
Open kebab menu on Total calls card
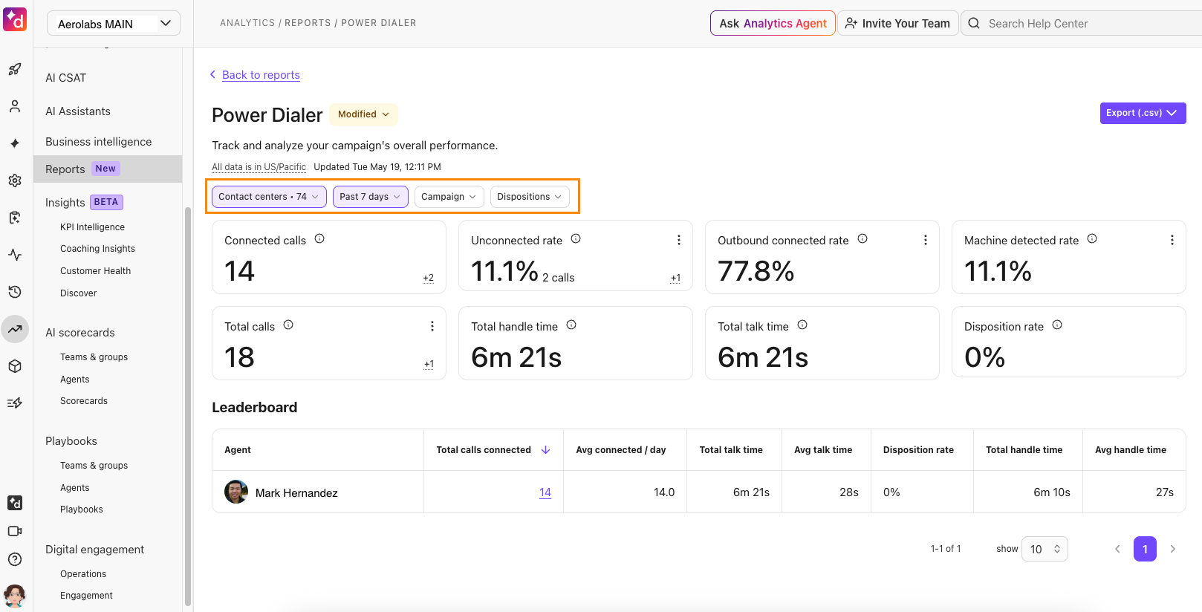[x=432, y=326]
